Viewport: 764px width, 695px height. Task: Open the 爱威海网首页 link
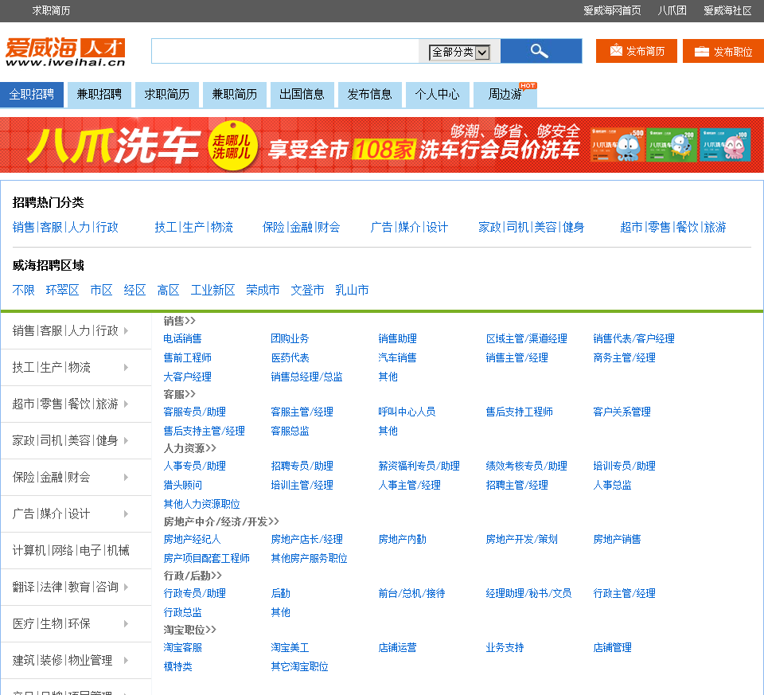coord(613,10)
